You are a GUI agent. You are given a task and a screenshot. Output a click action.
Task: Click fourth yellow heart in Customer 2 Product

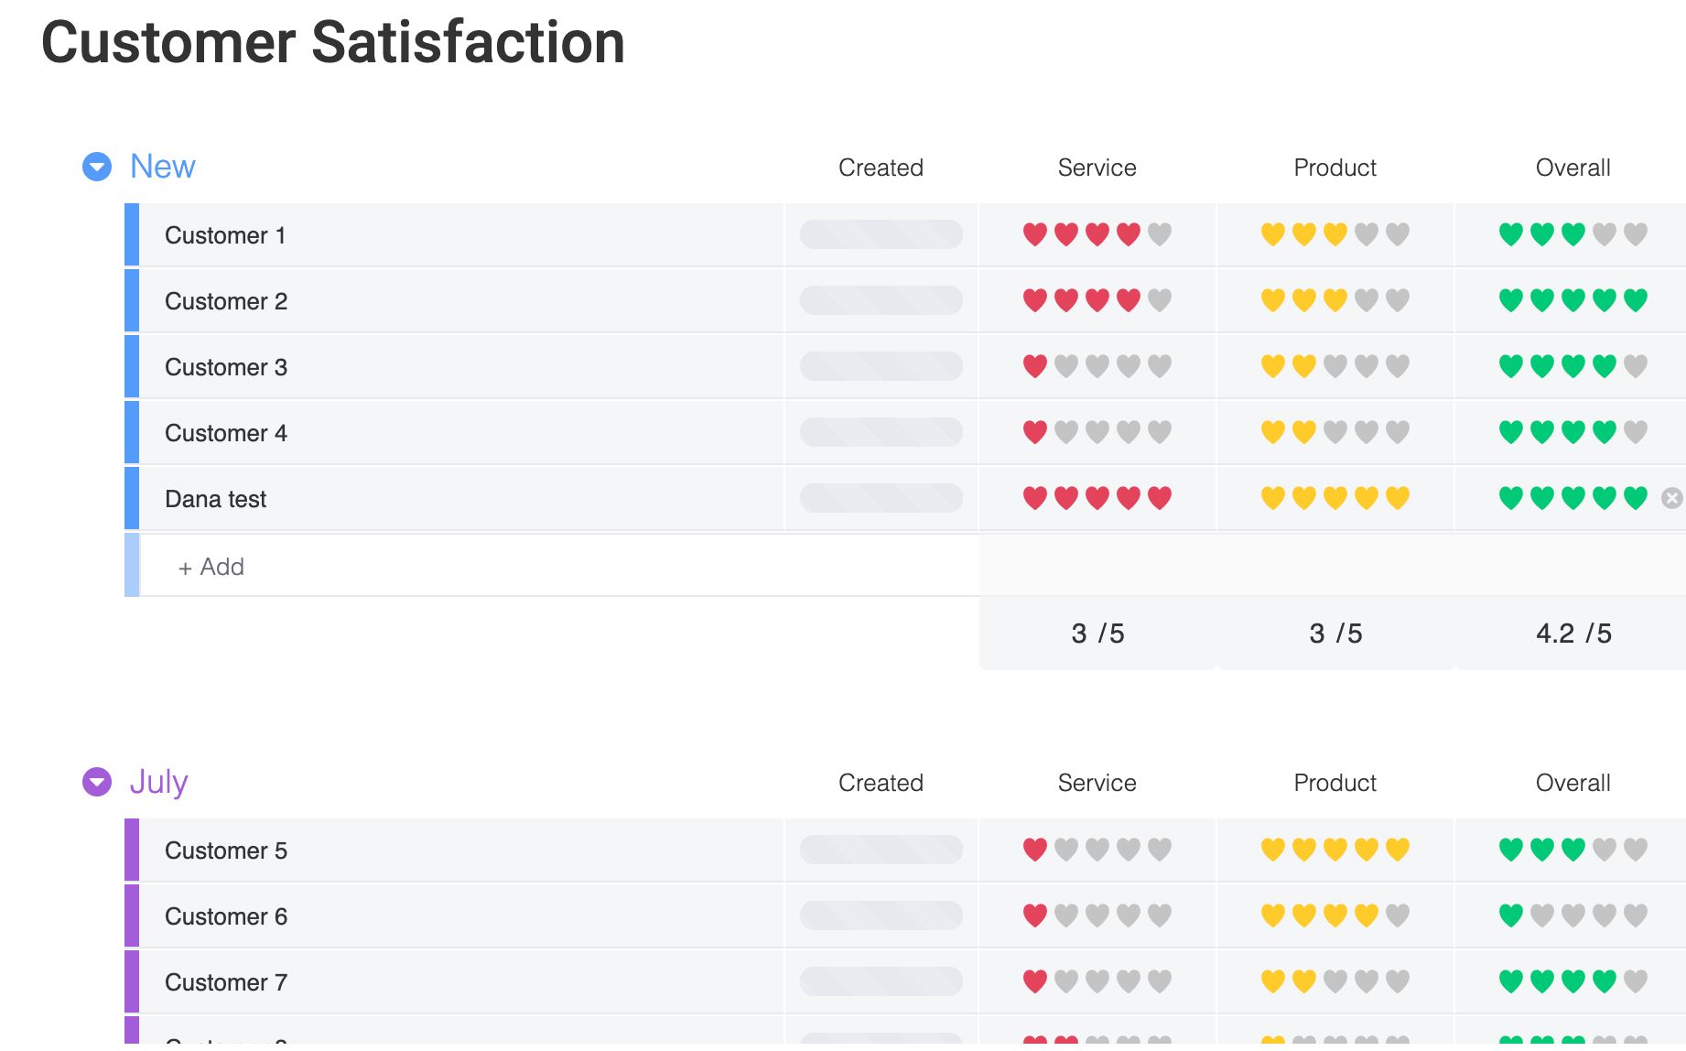point(1367,300)
